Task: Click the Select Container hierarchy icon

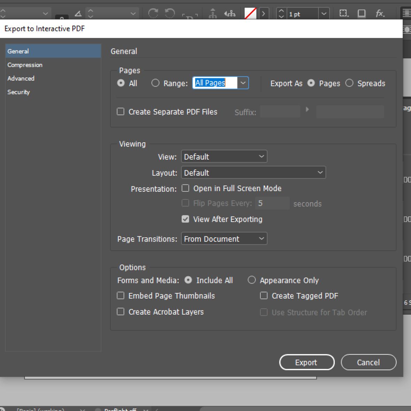Action: [213, 13]
